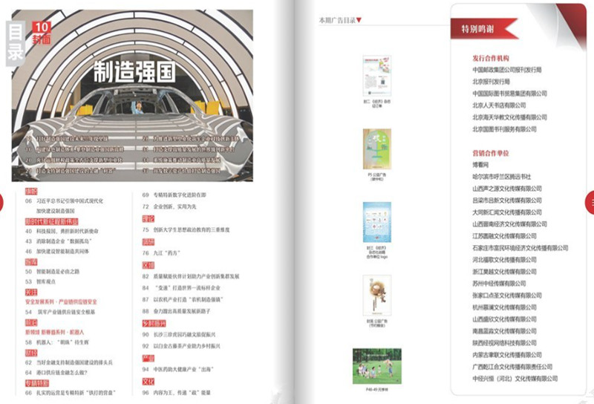Click 北京图书刊服务有限公司 entry
The width and height of the screenshot is (594, 404).
pyautogui.click(x=504, y=130)
